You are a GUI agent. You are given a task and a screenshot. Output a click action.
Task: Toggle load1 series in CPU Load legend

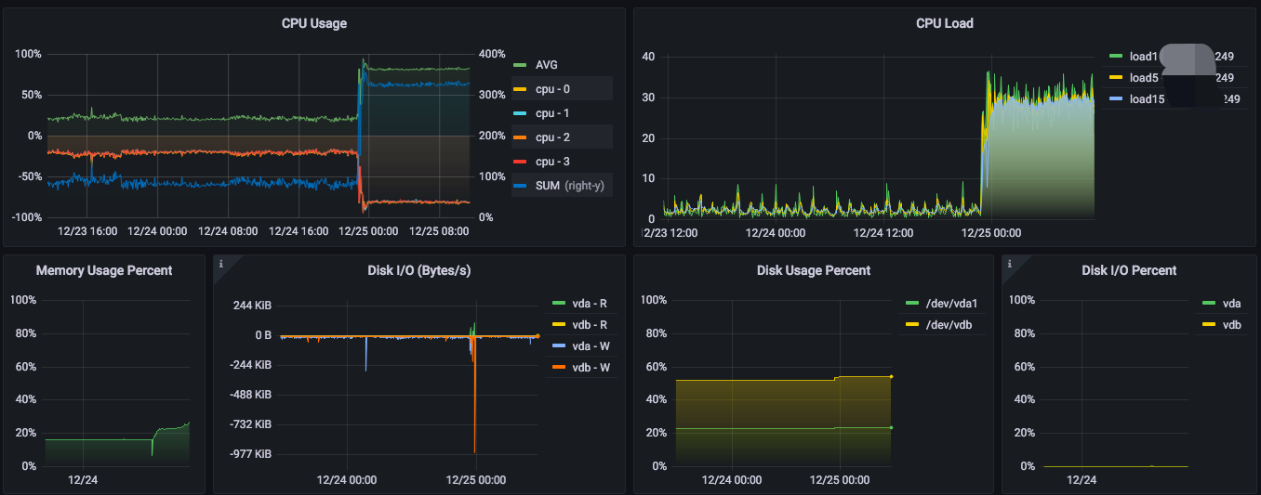click(1143, 56)
